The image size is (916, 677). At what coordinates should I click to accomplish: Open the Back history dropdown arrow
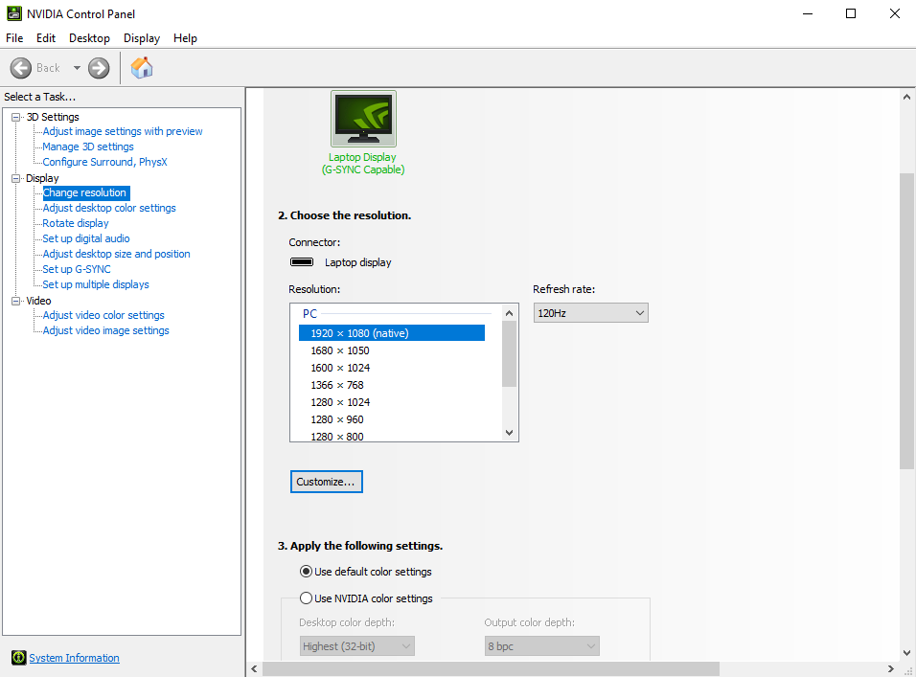(77, 68)
